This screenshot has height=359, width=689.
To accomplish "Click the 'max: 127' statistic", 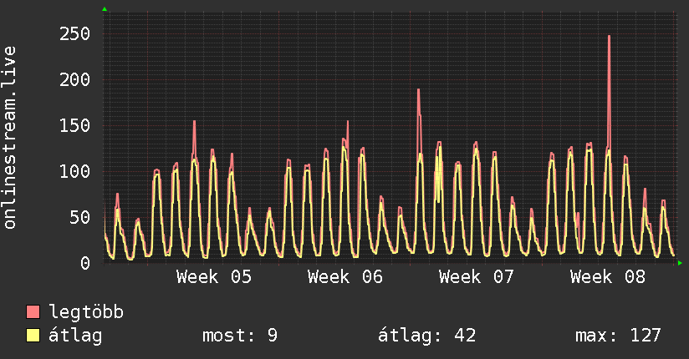I will click(x=618, y=336).
